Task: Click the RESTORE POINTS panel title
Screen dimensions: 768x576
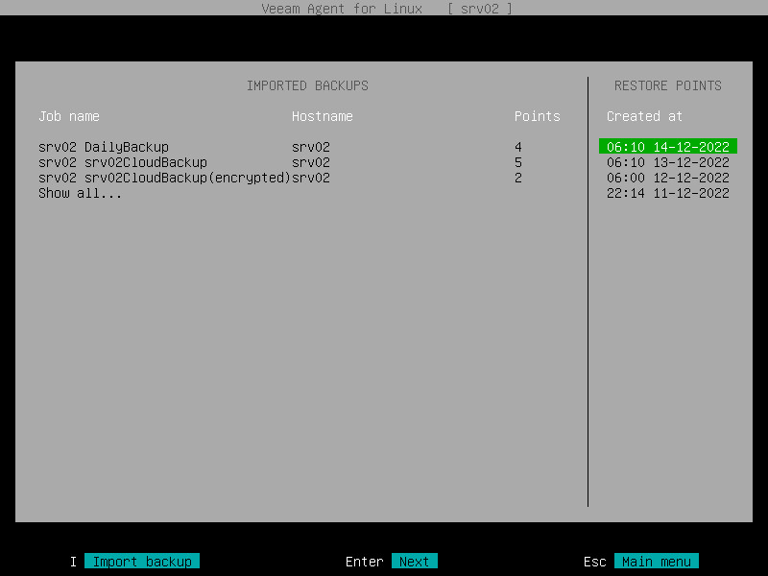Action: pos(668,85)
